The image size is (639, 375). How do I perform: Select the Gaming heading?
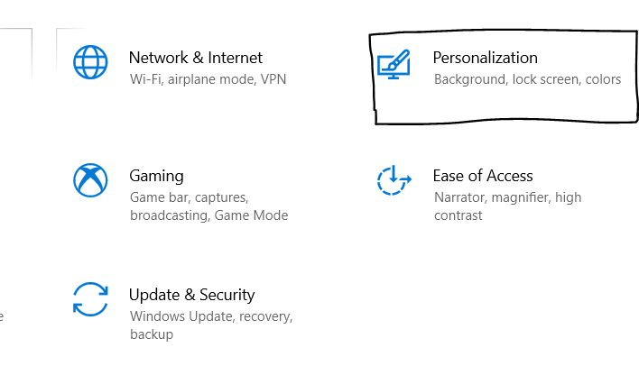coord(156,176)
